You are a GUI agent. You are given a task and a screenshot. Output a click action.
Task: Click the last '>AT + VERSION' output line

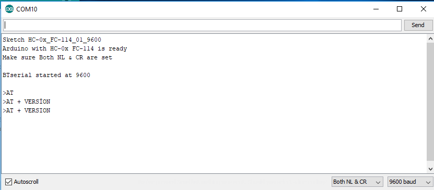pos(27,110)
